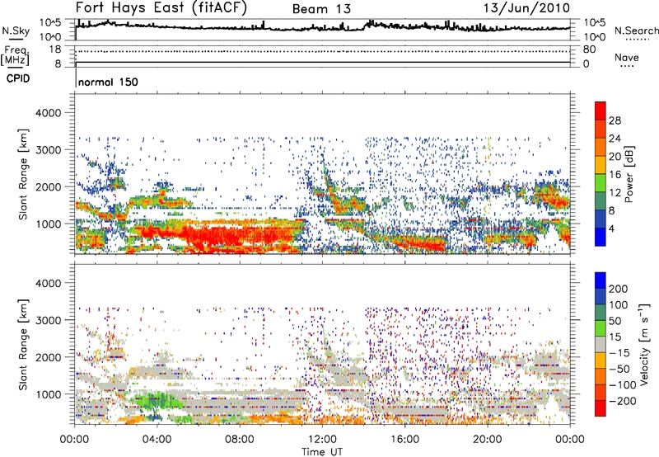Click the 'Velocity [m s-1]' colorbar label
Viewport: 659px width, 457px height.
(644, 344)
